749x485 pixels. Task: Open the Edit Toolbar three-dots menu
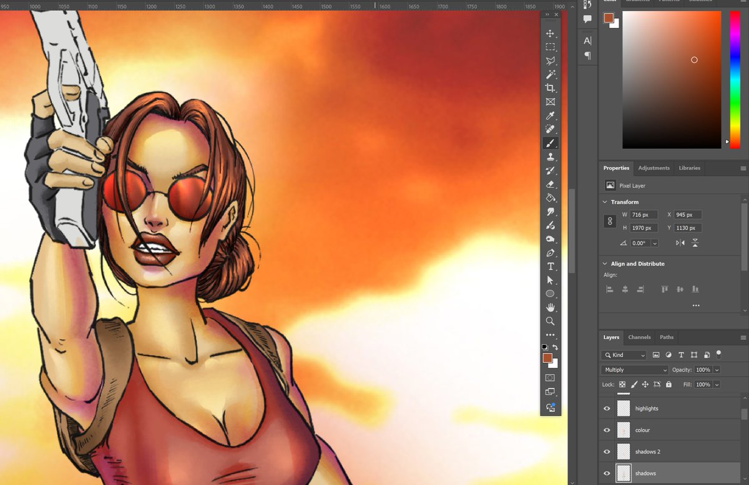tap(550, 335)
